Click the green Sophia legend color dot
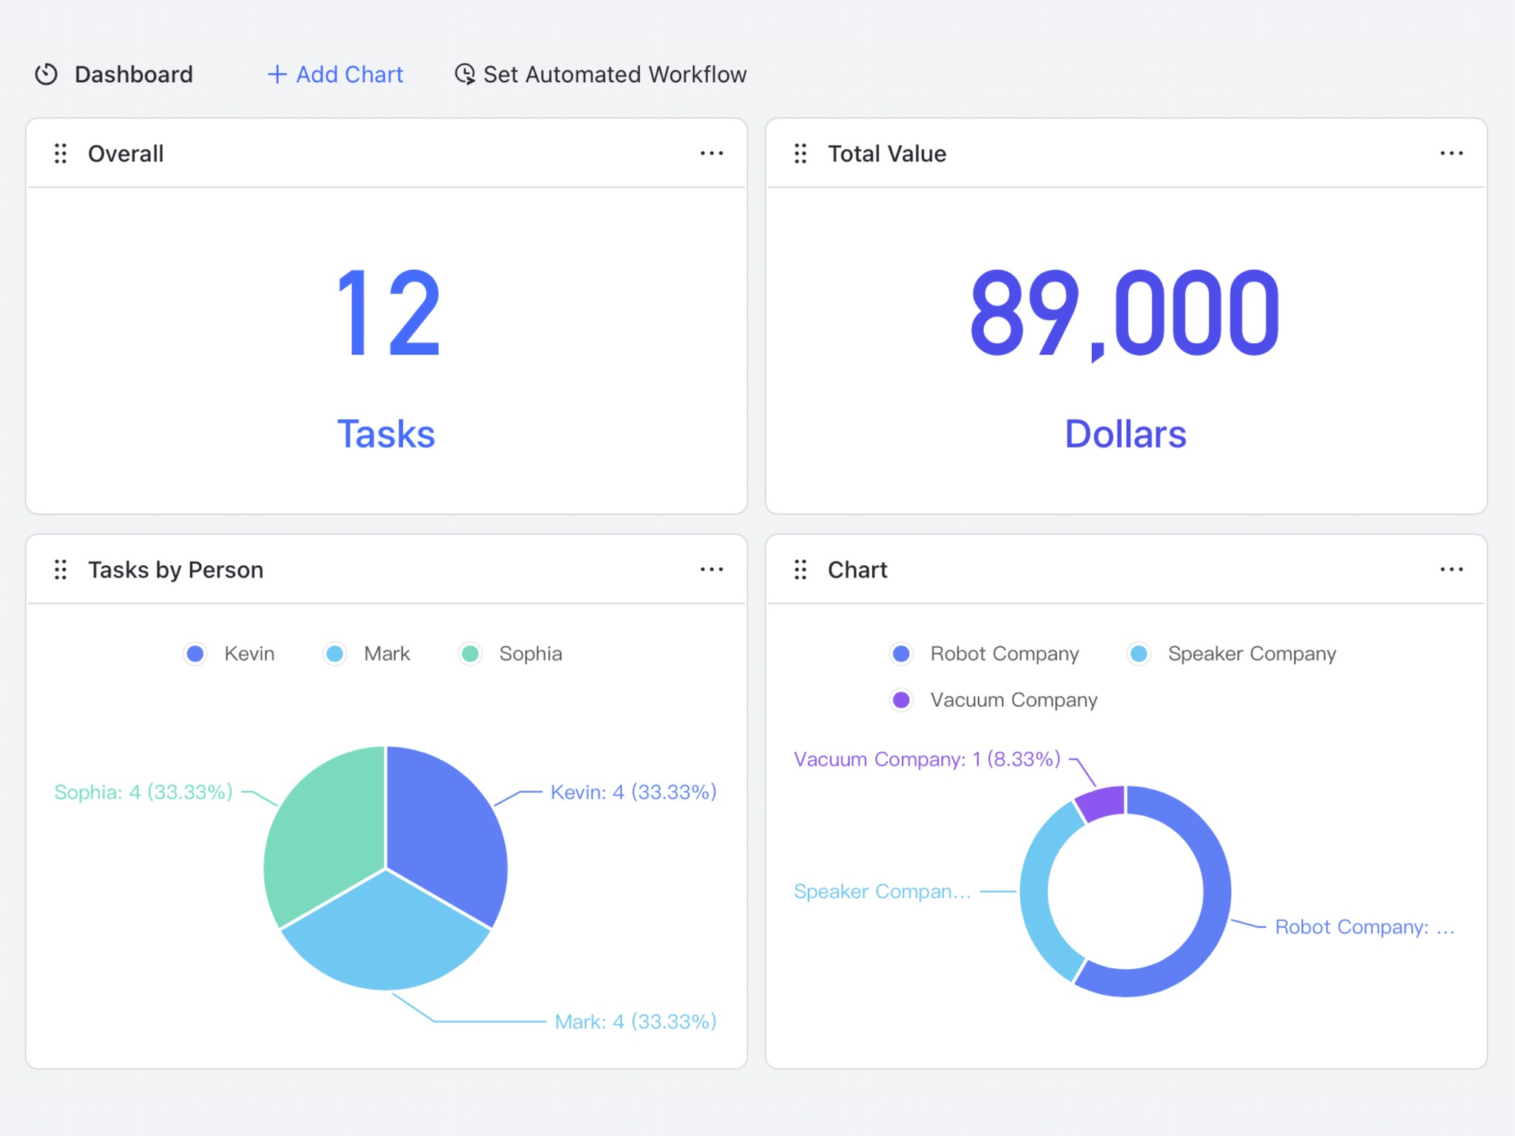 click(x=470, y=654)
